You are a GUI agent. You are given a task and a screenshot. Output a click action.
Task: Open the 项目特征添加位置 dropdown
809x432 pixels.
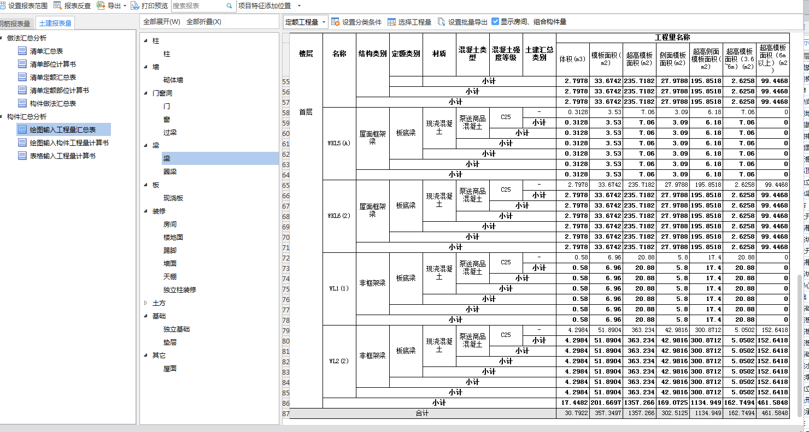(x=299, y=6)
